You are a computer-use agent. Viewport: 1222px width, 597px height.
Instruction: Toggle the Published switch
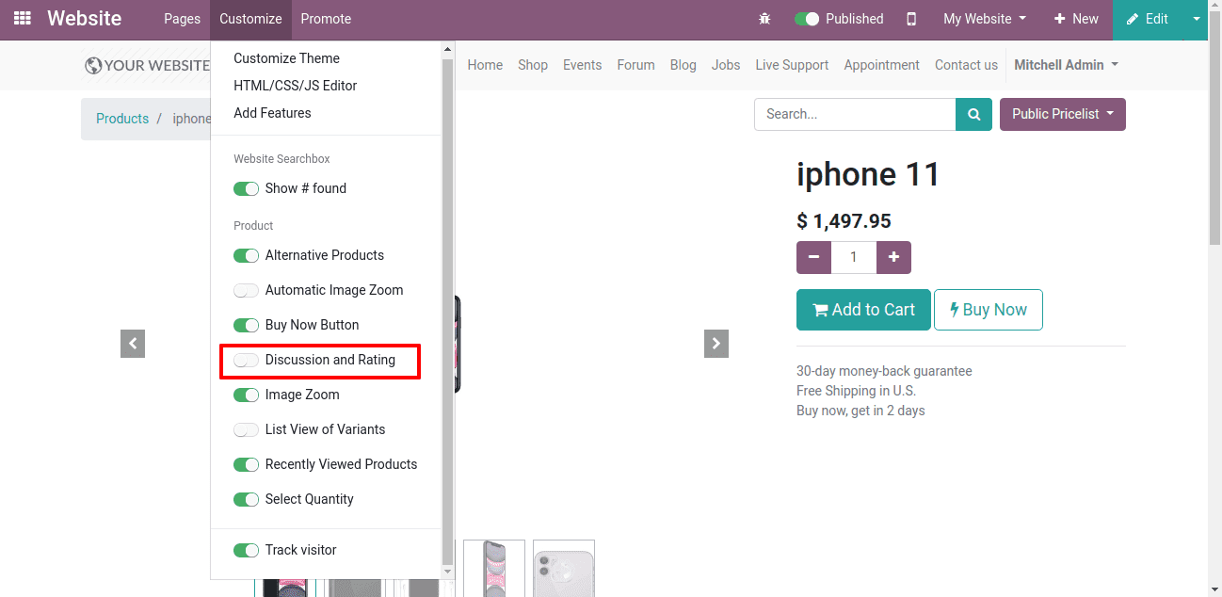pos(807,19)
